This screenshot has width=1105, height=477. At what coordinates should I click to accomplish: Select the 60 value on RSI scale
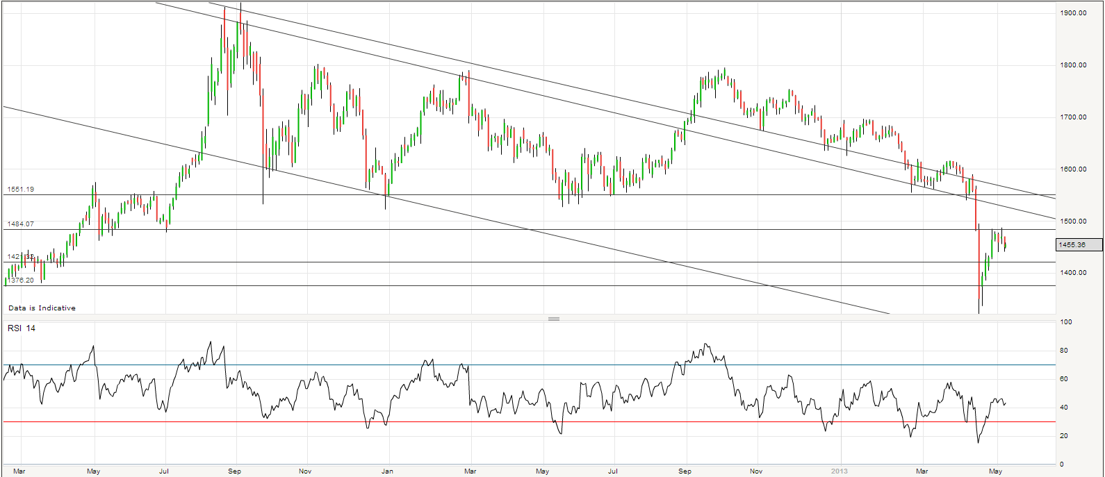click(1063, 379)
